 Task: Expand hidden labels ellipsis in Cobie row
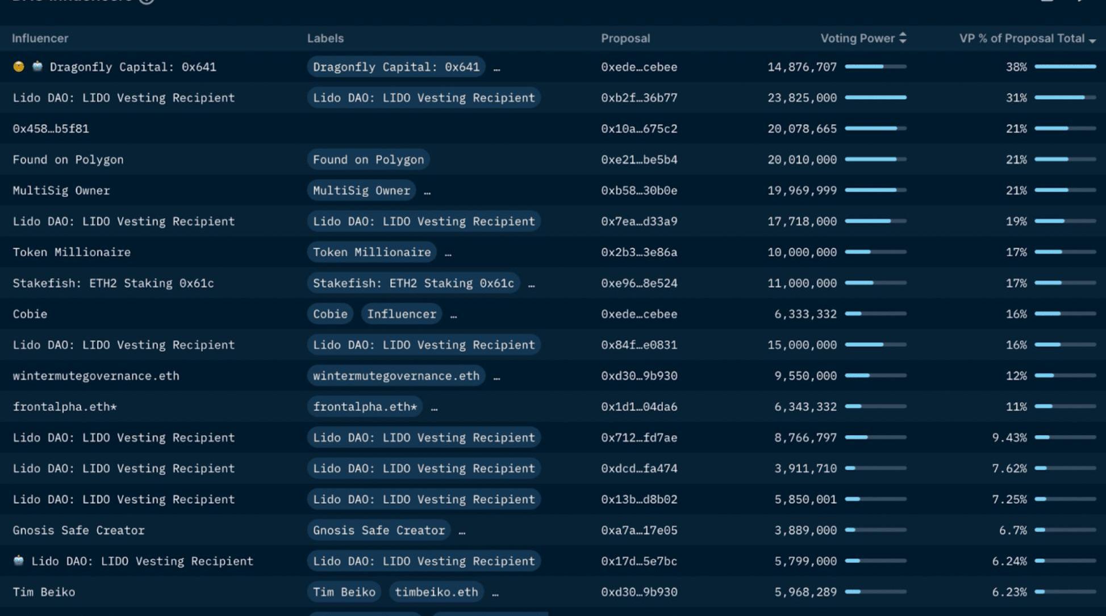(x=453, y=315)
